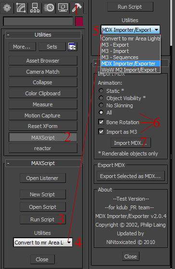175x269 pixels.
Task: Select Object Visibility radio button
Action: point(101,98)
